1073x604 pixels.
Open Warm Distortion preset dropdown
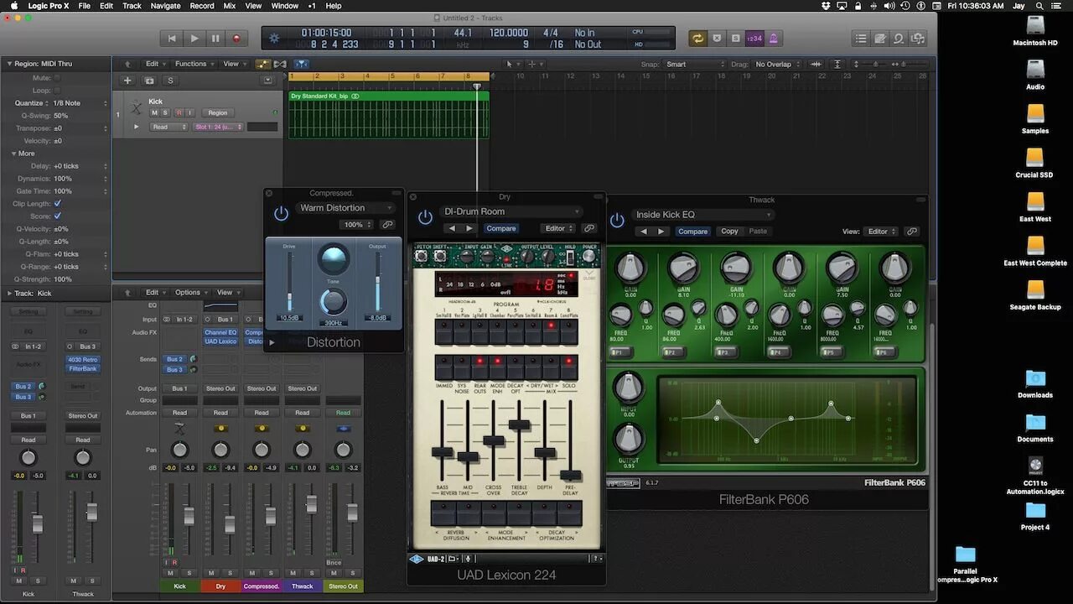pyautogui.click(x=345, y=208)
